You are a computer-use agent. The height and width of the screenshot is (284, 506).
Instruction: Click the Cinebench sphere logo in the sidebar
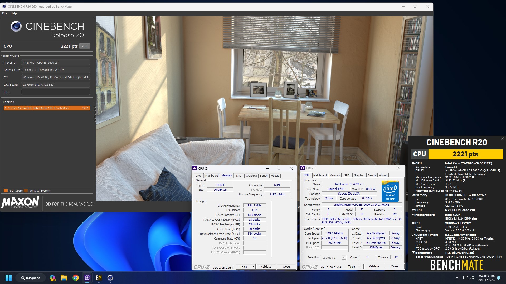(x=16, y=26)
